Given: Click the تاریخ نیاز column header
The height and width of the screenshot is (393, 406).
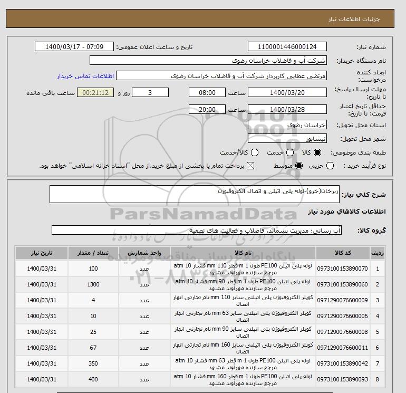Looking at the screenshot, I should (42, 253).
